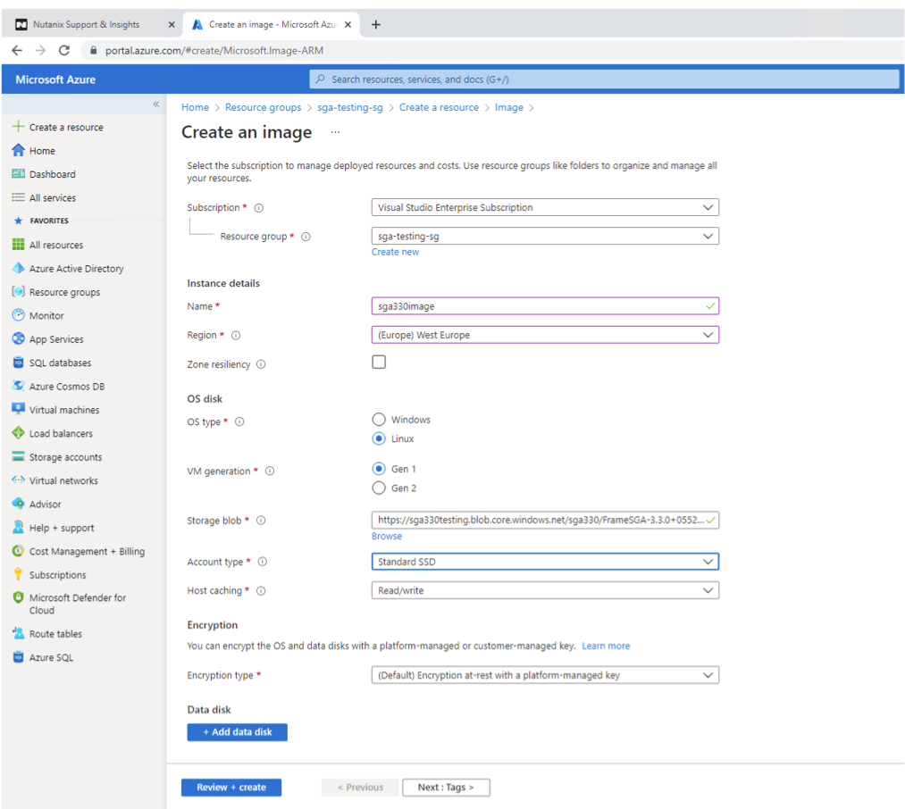Open the Host caching dropdown
This screenshot has width=905, height=809.
pyautogui.click(x=544, y=591)
